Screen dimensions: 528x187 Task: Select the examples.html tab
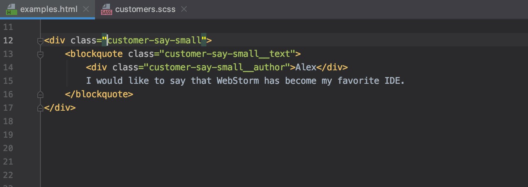coord(49,9)
